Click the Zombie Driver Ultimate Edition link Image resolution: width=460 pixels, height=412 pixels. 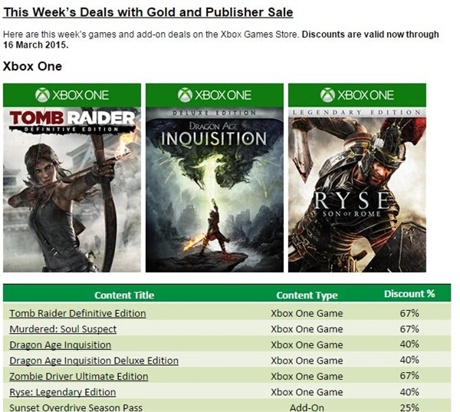click(78, 376)
